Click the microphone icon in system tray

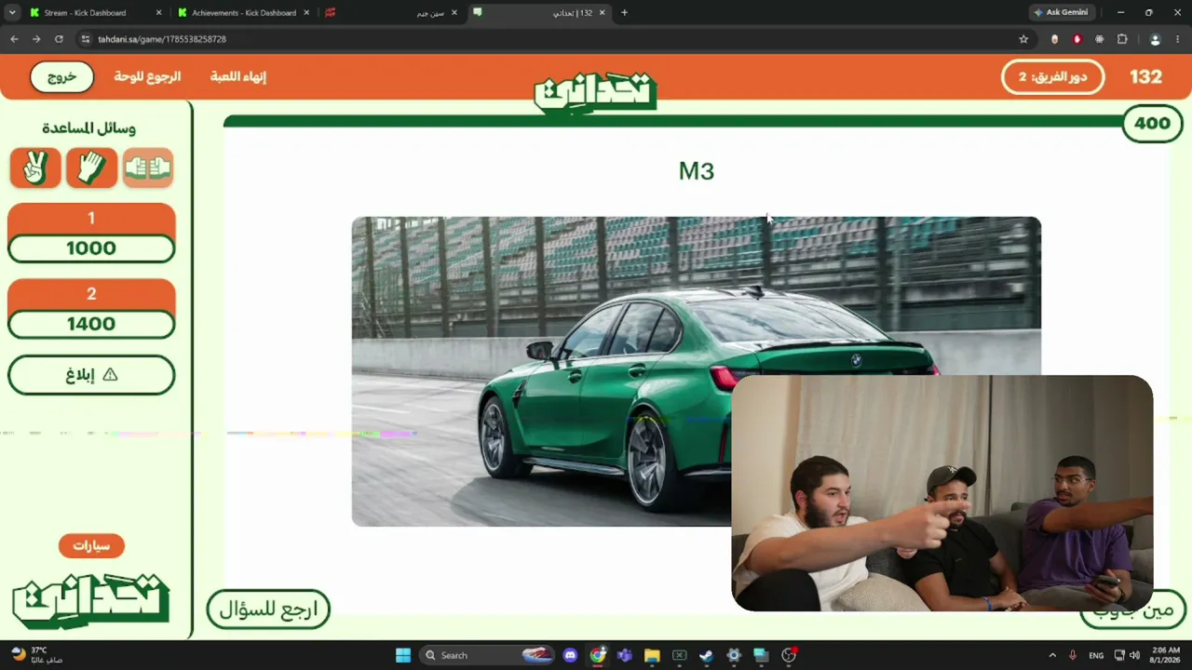point(1073,655)
